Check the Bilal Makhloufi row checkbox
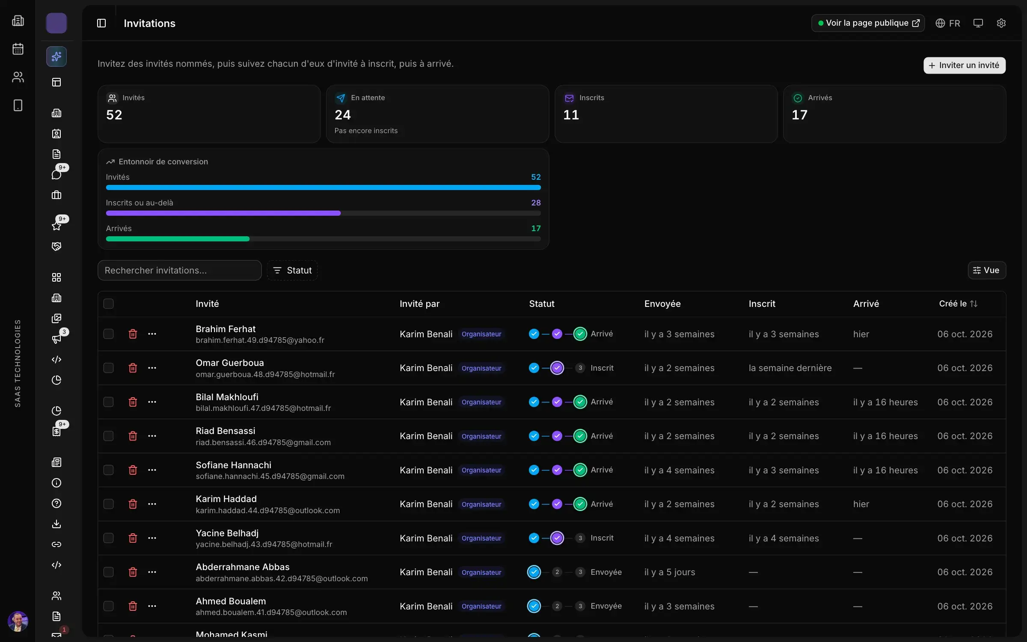This screenshot has height=642, width=1027. click(x=109, y=402)
